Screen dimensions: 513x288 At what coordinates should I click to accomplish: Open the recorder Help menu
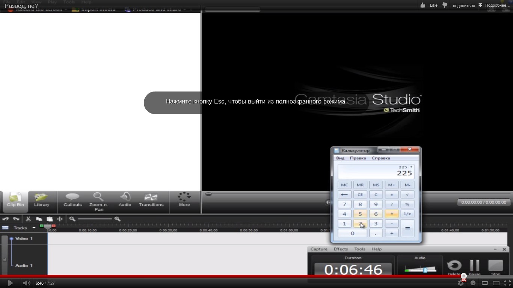[377, 249]
